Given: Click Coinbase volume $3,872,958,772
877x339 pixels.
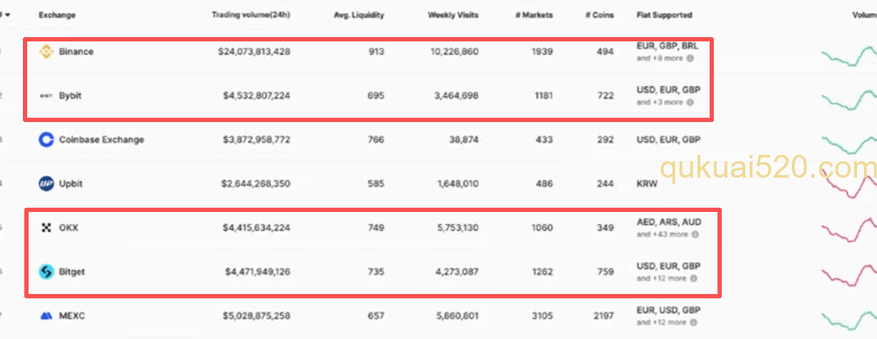Looking at the screenshot, I should (x=256, y=140).
